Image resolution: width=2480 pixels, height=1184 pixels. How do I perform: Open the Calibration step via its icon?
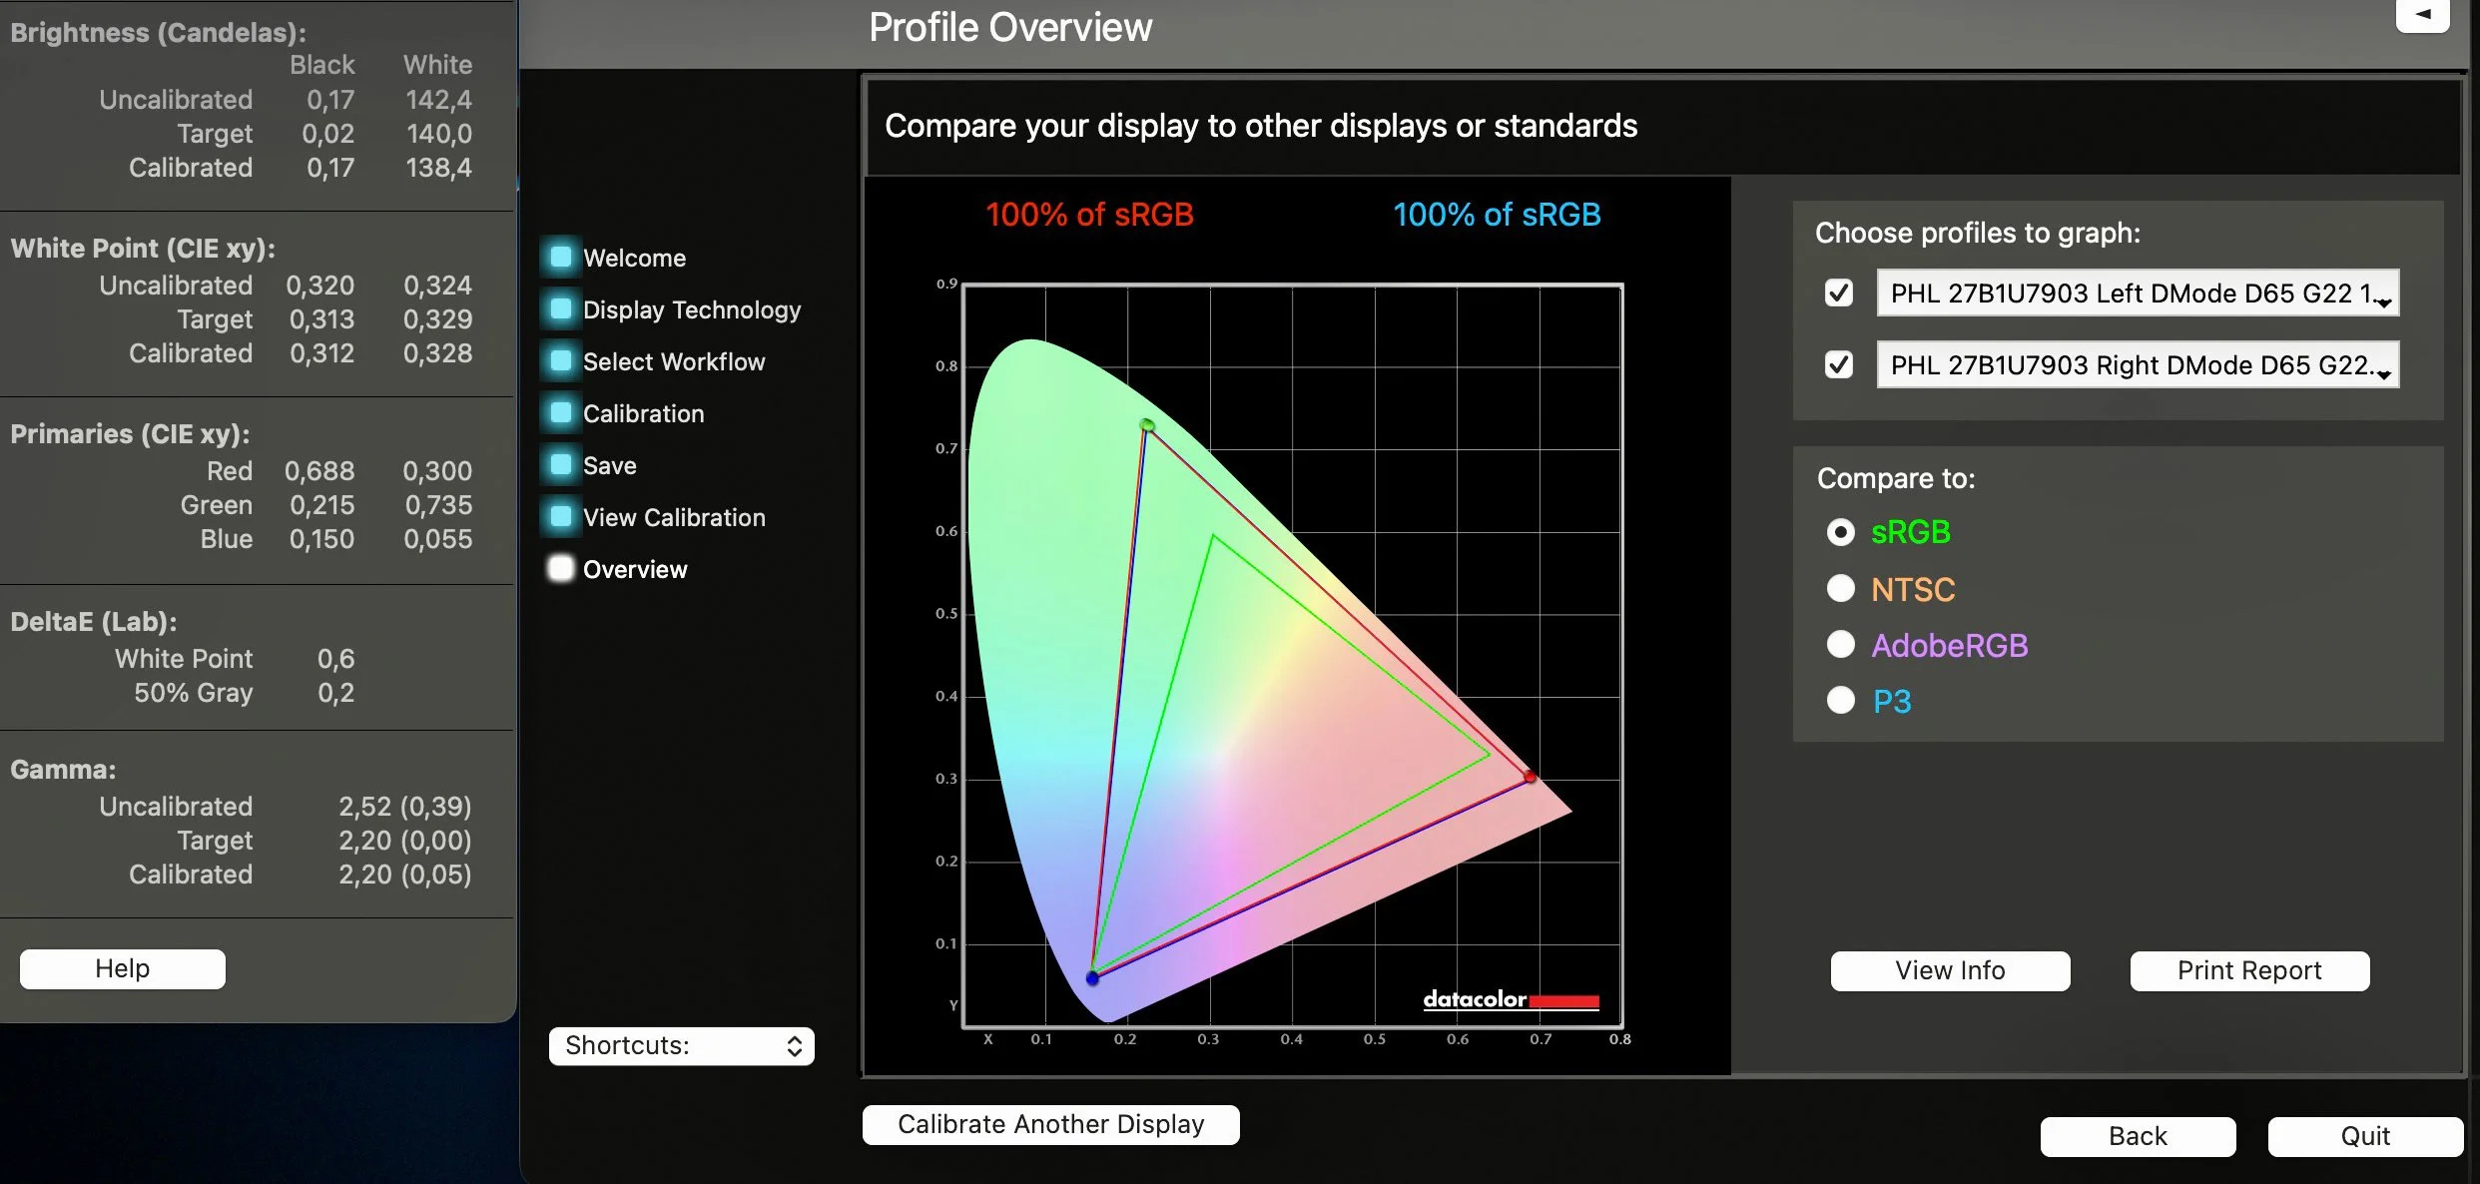point(561,413)
